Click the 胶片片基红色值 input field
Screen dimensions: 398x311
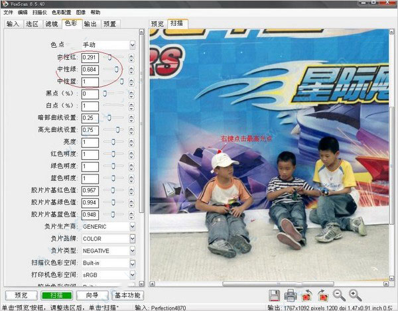[x=90, y=190]
